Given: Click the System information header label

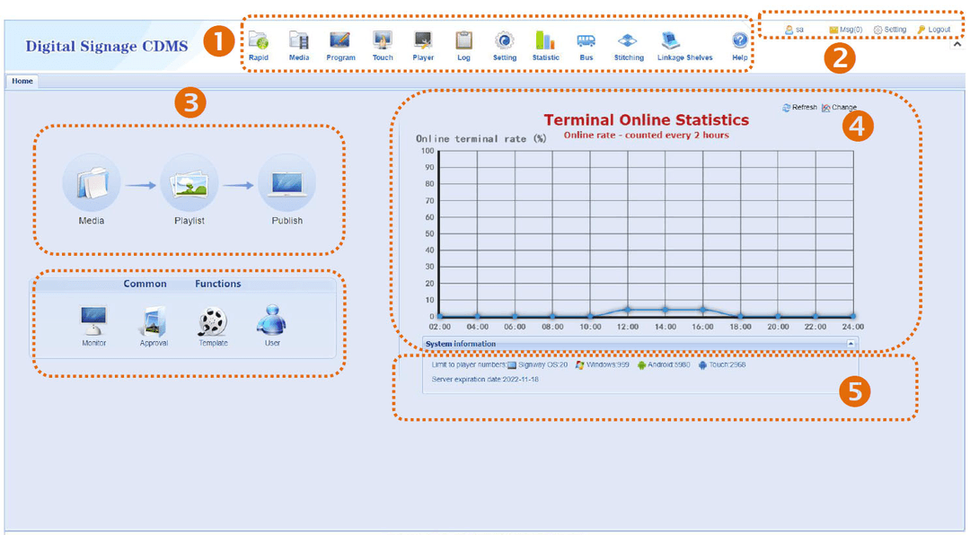Looking at the screenshot, I should (460, 344).
